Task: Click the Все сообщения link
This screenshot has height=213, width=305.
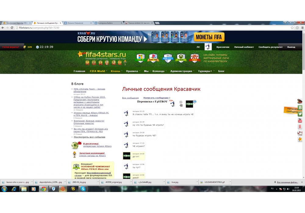Action: point(130,98)
